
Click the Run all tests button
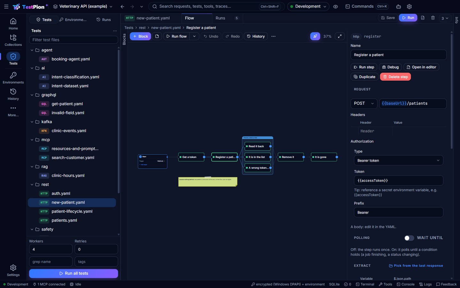pyautogui.click(x=73, y=273)
